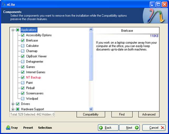Viewport: 169px width, 134px height.
Task: Click the Tray icon at bottom left
Action: coord(8,128)
